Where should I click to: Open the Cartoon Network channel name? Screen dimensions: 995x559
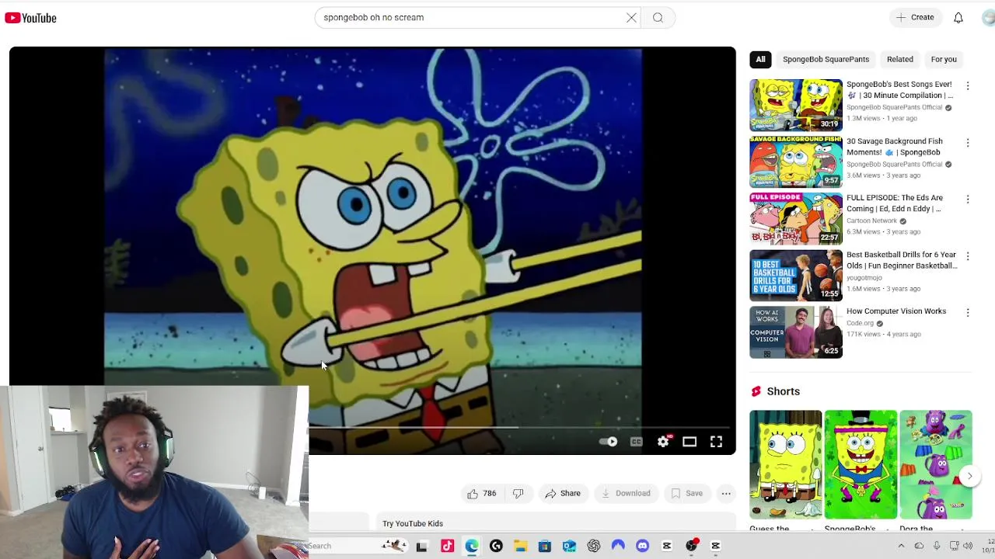pos(871,220)
